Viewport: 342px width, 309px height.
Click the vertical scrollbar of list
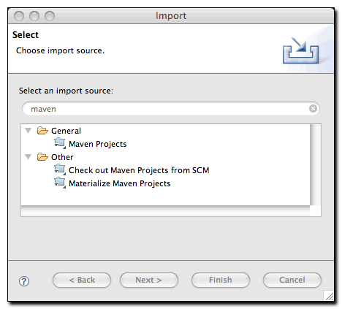coord(316,164)
